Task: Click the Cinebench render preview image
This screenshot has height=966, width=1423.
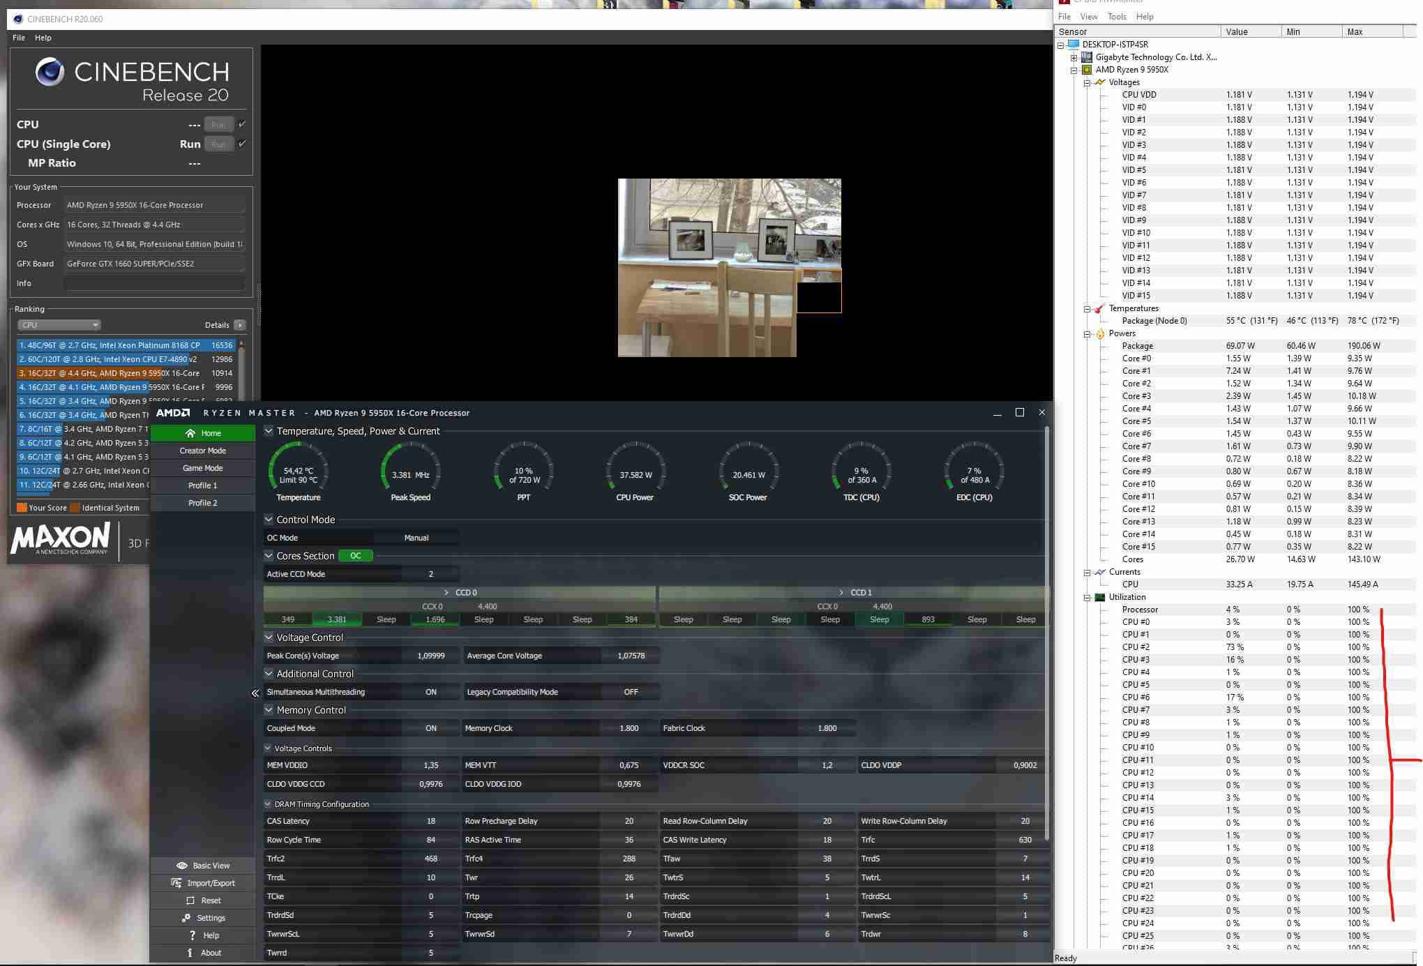Action: pyautogui.click(x=730, y=268)
